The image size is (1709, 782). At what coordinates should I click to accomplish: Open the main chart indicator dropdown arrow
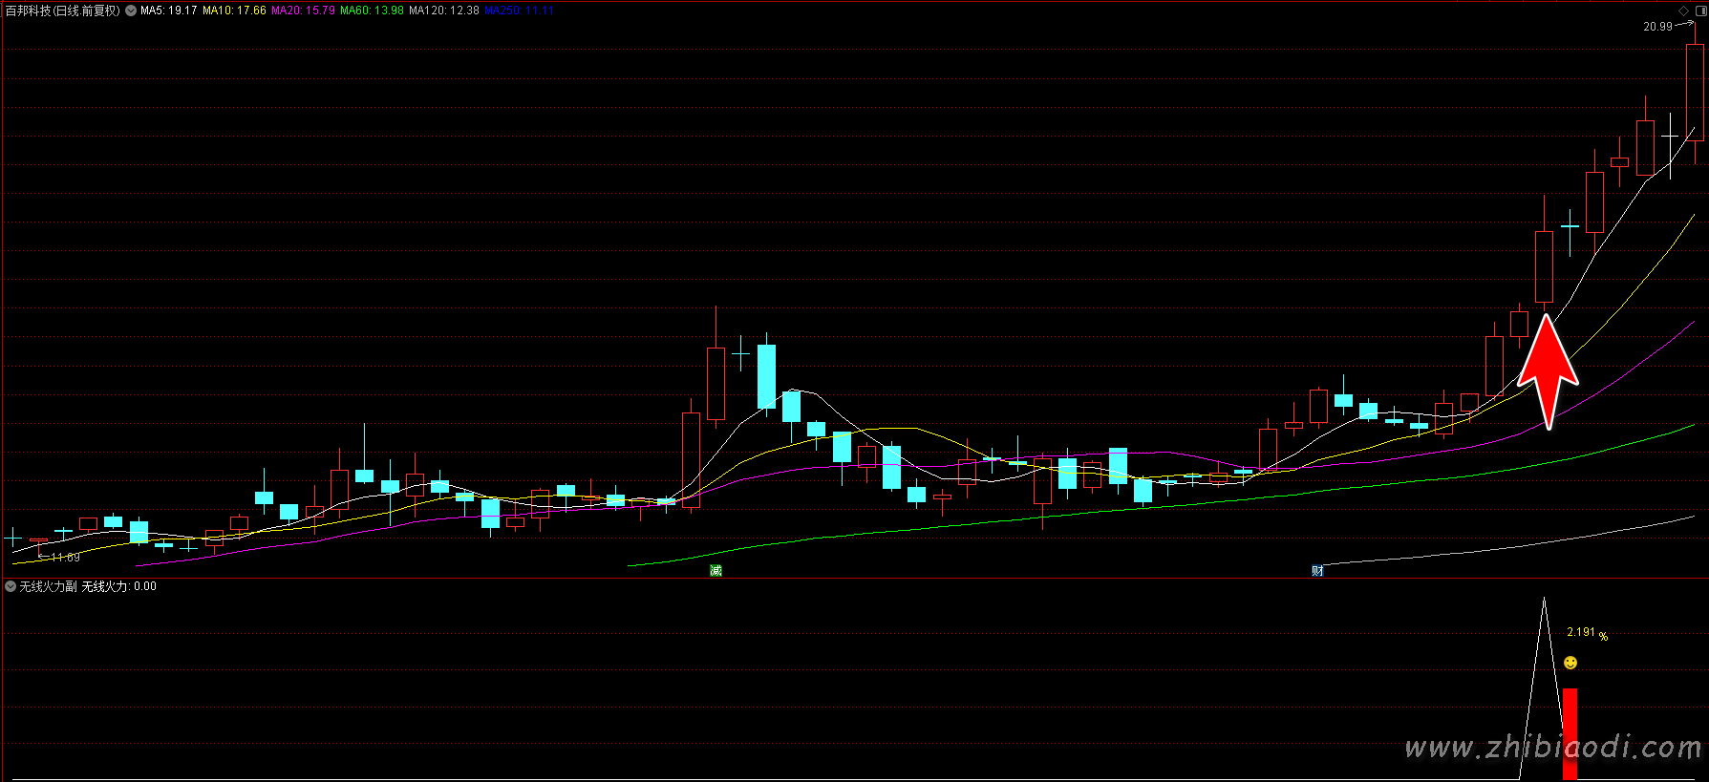(x=131, y=11)
